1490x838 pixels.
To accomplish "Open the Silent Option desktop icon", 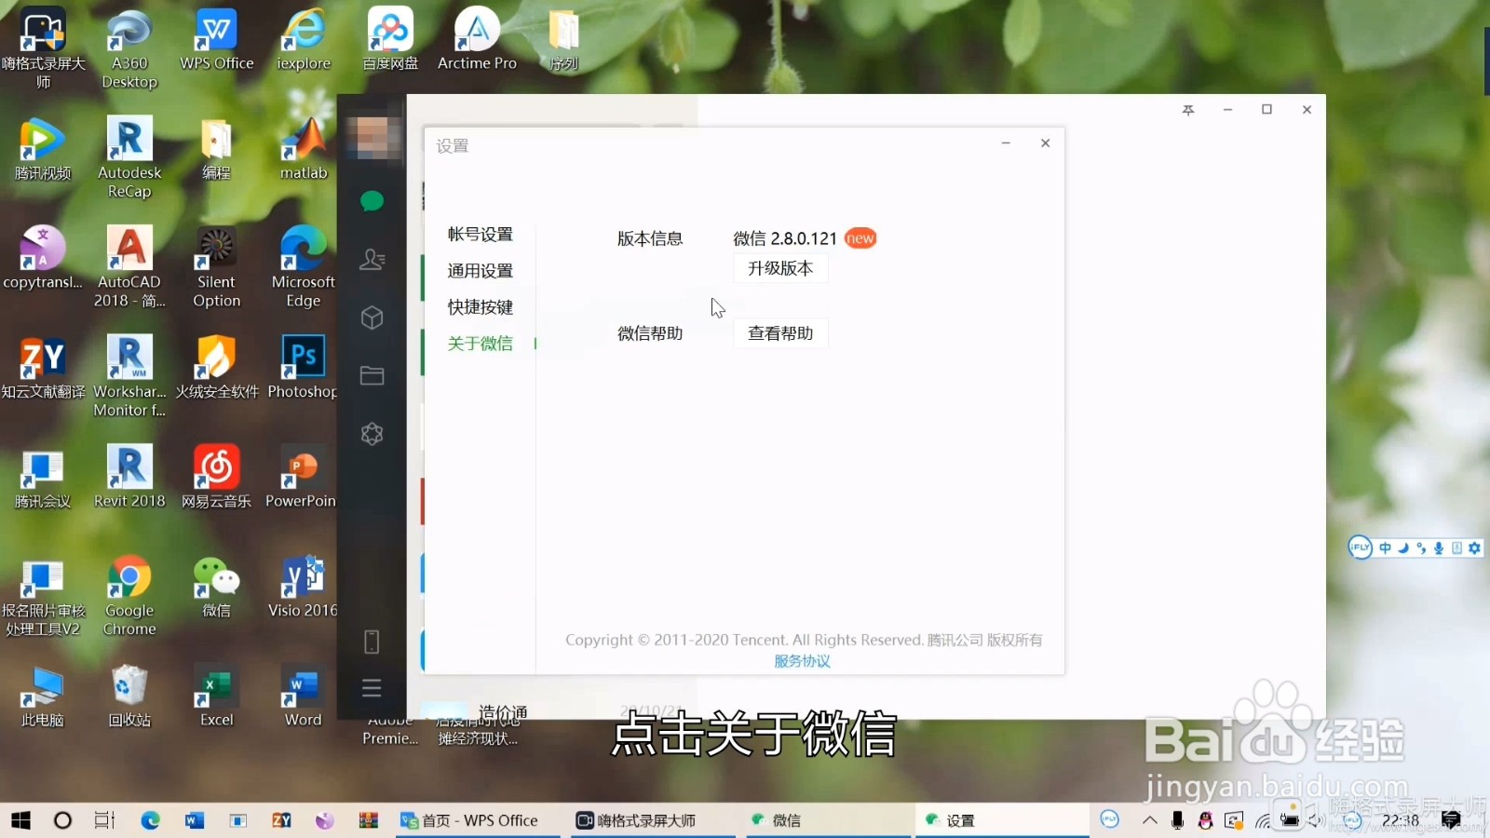I will 216,267.
